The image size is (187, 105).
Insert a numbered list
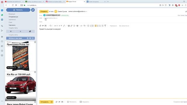coord(91,26)
